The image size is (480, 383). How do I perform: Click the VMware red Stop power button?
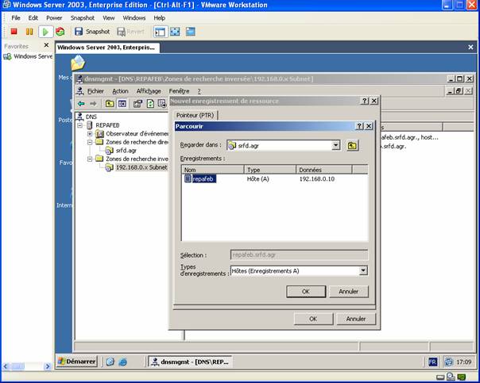coord(14,32)
